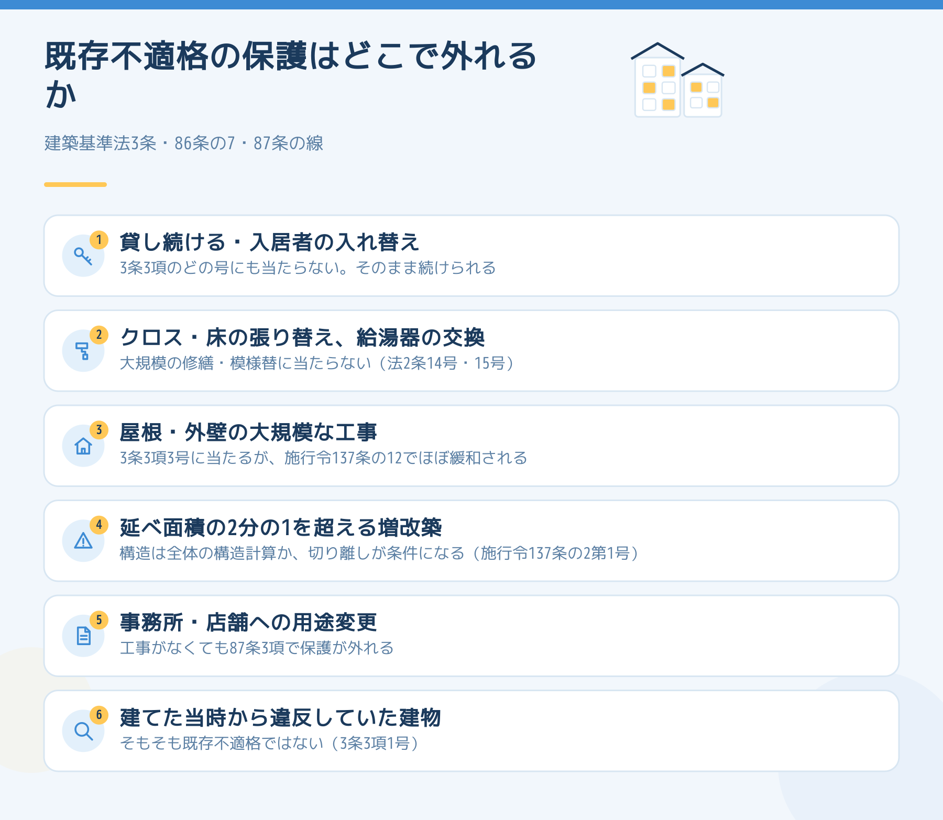Click number badge 1
The width and height of the screenshot is (943, 820).
[99, 240]
